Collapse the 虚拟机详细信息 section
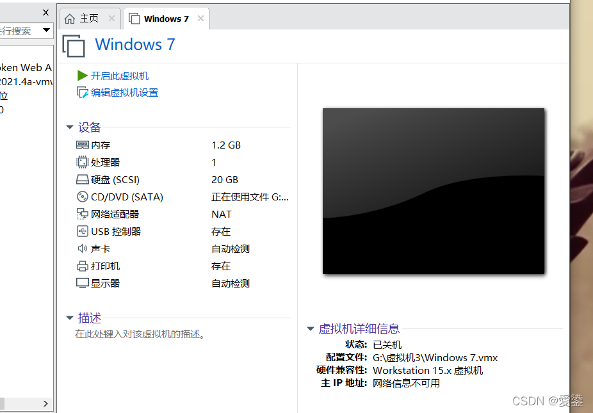593x413 pixels. [x=311, y=328]
